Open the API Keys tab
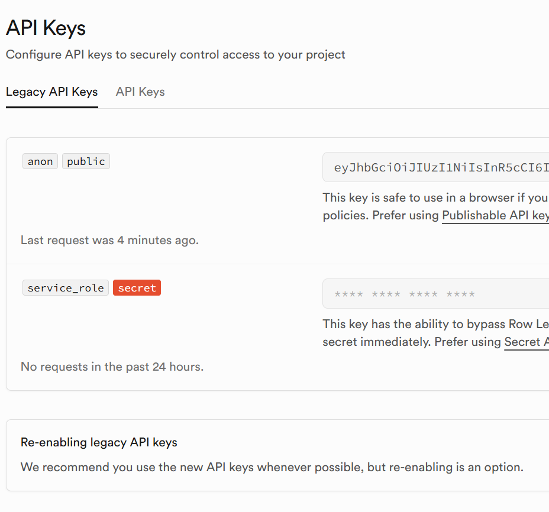Viewport: 549px width, 512px height. 140,92
